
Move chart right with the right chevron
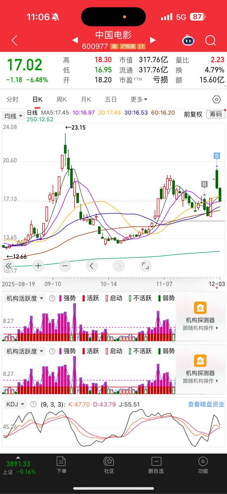[x=119, y=266]
